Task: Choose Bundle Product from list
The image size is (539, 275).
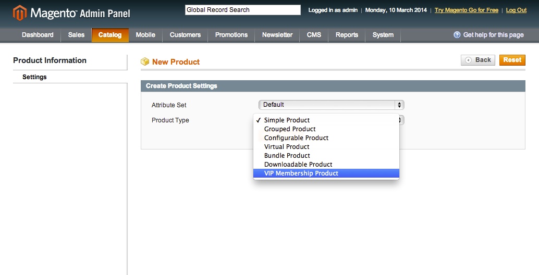Action: click(326, 156)
